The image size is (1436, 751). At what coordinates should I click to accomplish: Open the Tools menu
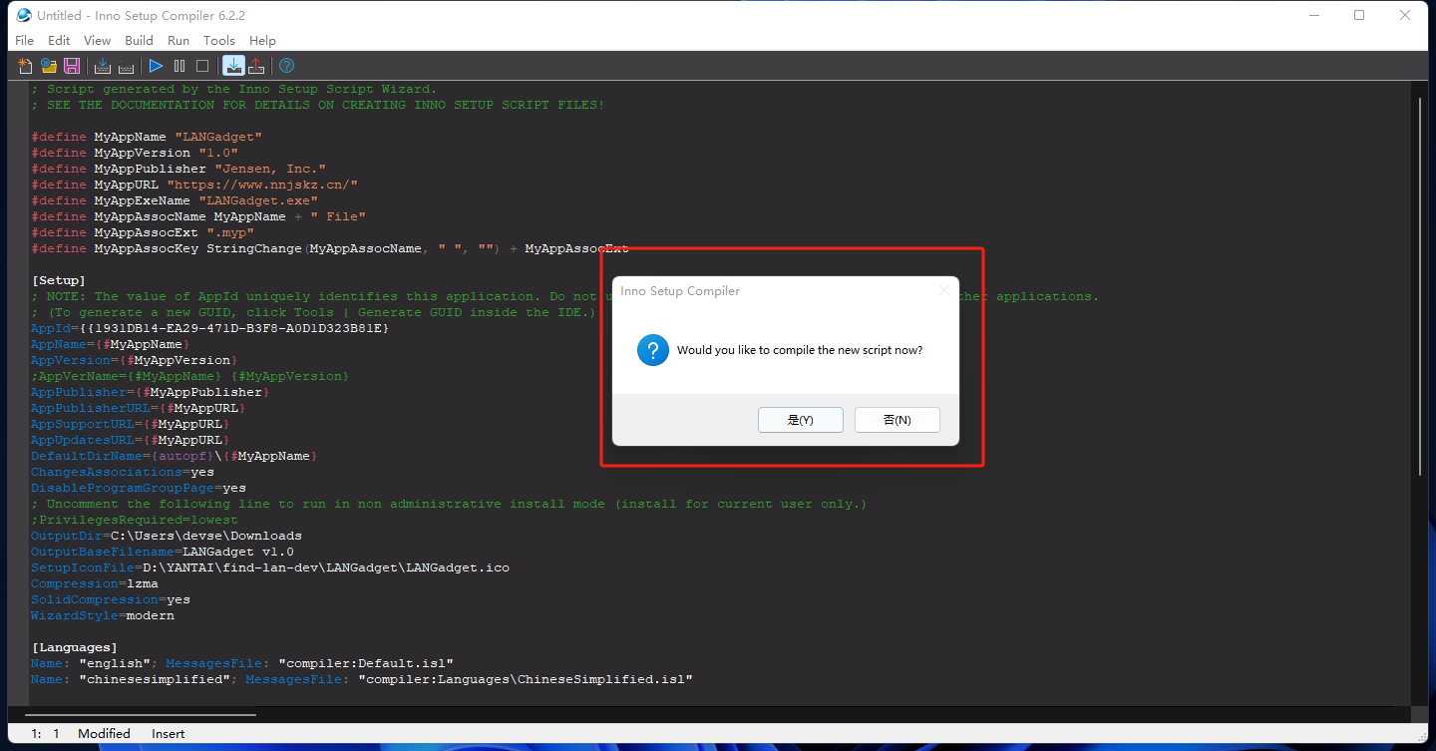tap(218, 40)
